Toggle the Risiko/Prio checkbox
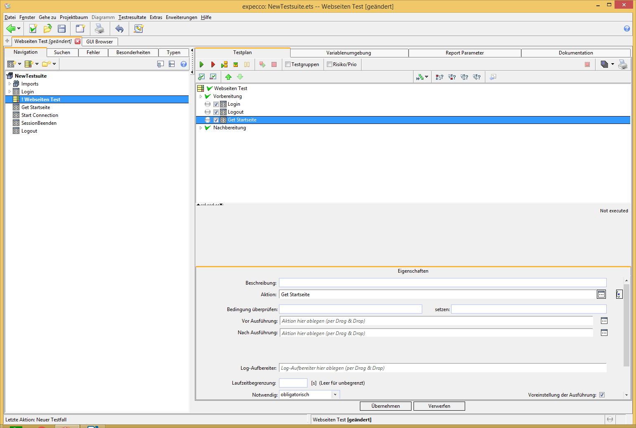Screen dimensions: 636x428 click(329, 64)
